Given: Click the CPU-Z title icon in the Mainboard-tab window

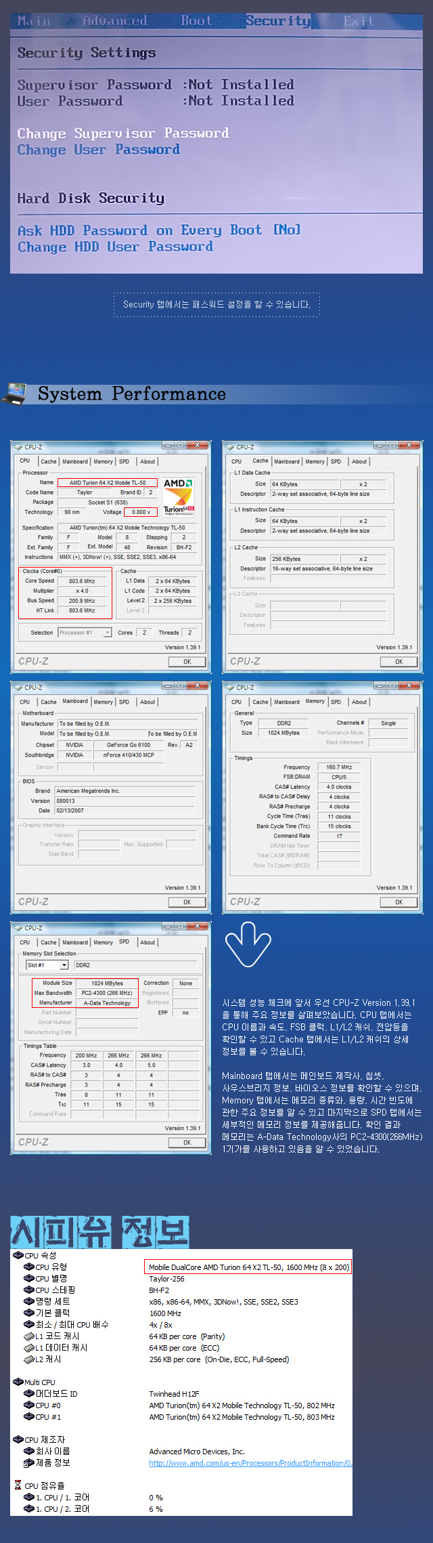Looking at the screenshot, I should coord(18,687).
